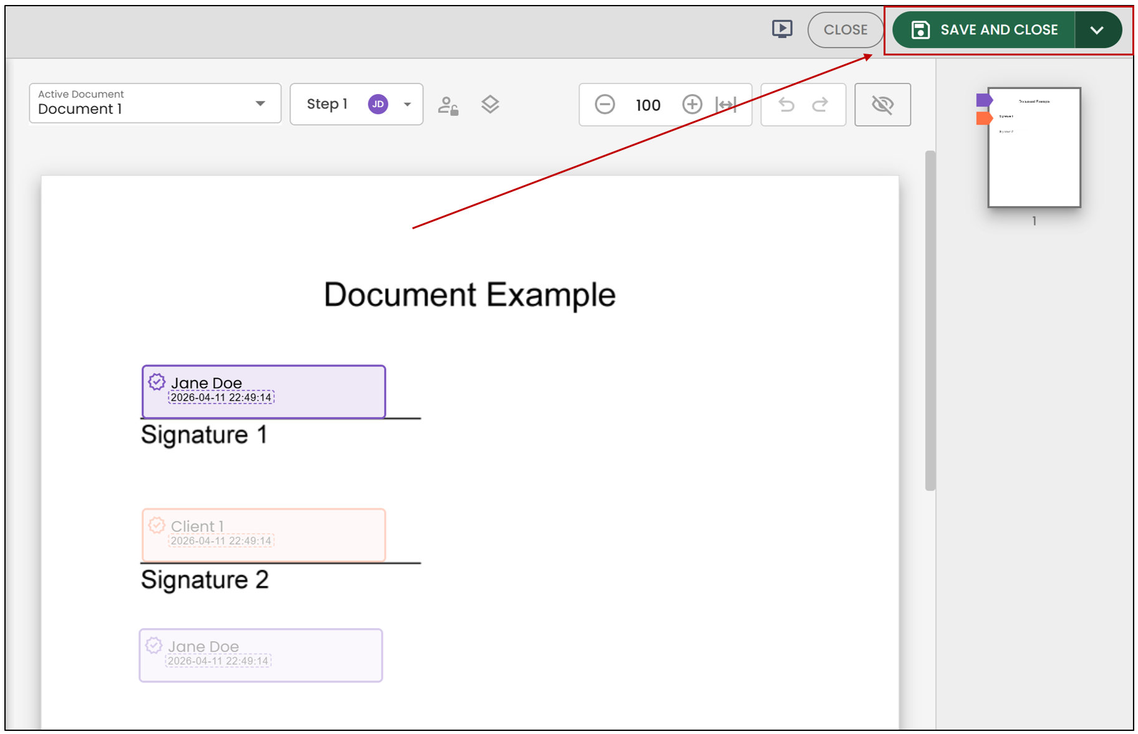Open the recipient lock settings icon
The height and width of the screenshot is (734, 1138).
[448, 105]
